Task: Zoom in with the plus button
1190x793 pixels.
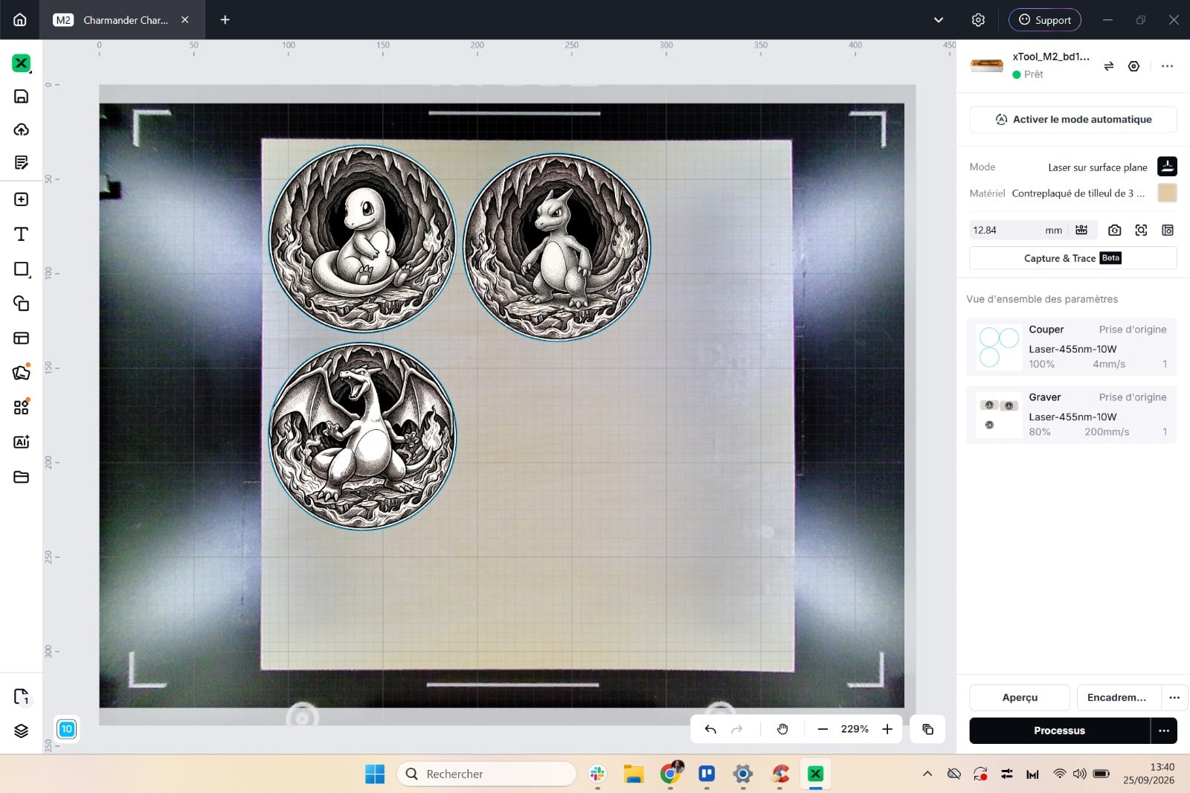Action: coord(887,729)
